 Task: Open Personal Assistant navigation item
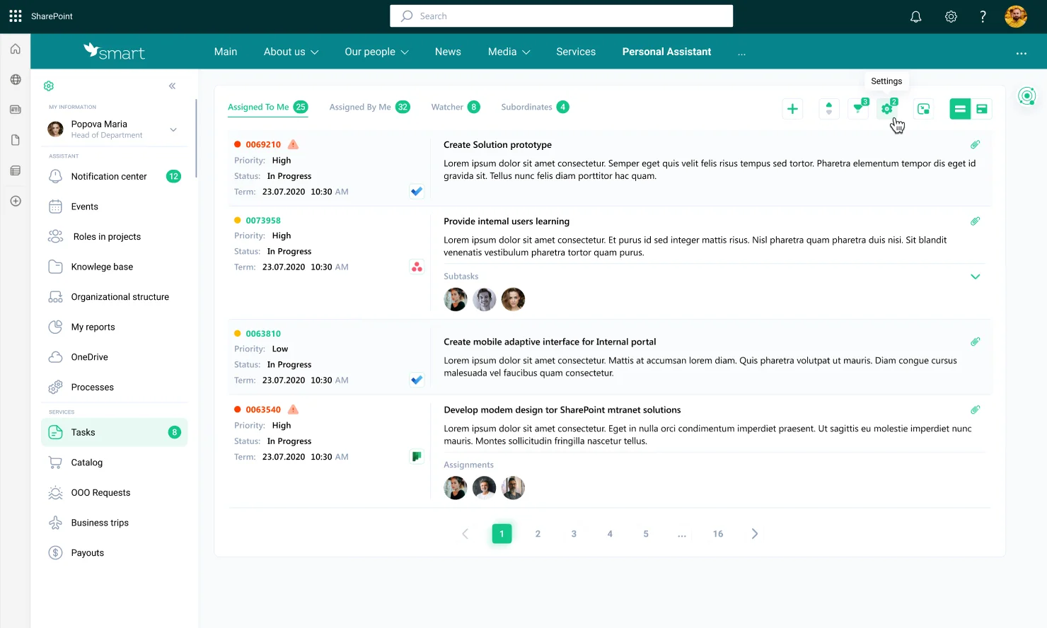(x=666, y=52)
